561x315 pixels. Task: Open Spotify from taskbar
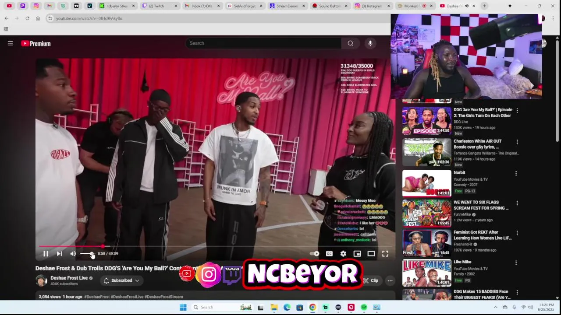click(x=364, y=307)
